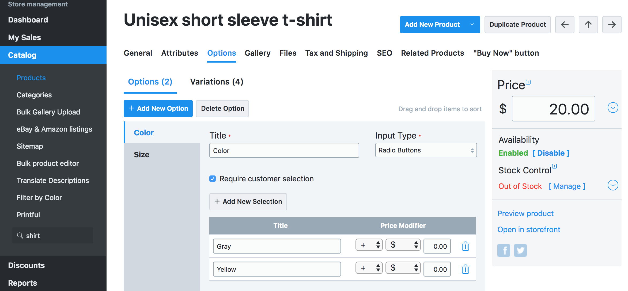Expand the price options chevron circle
Screen dimensions: 628x291
click(613, 108)
